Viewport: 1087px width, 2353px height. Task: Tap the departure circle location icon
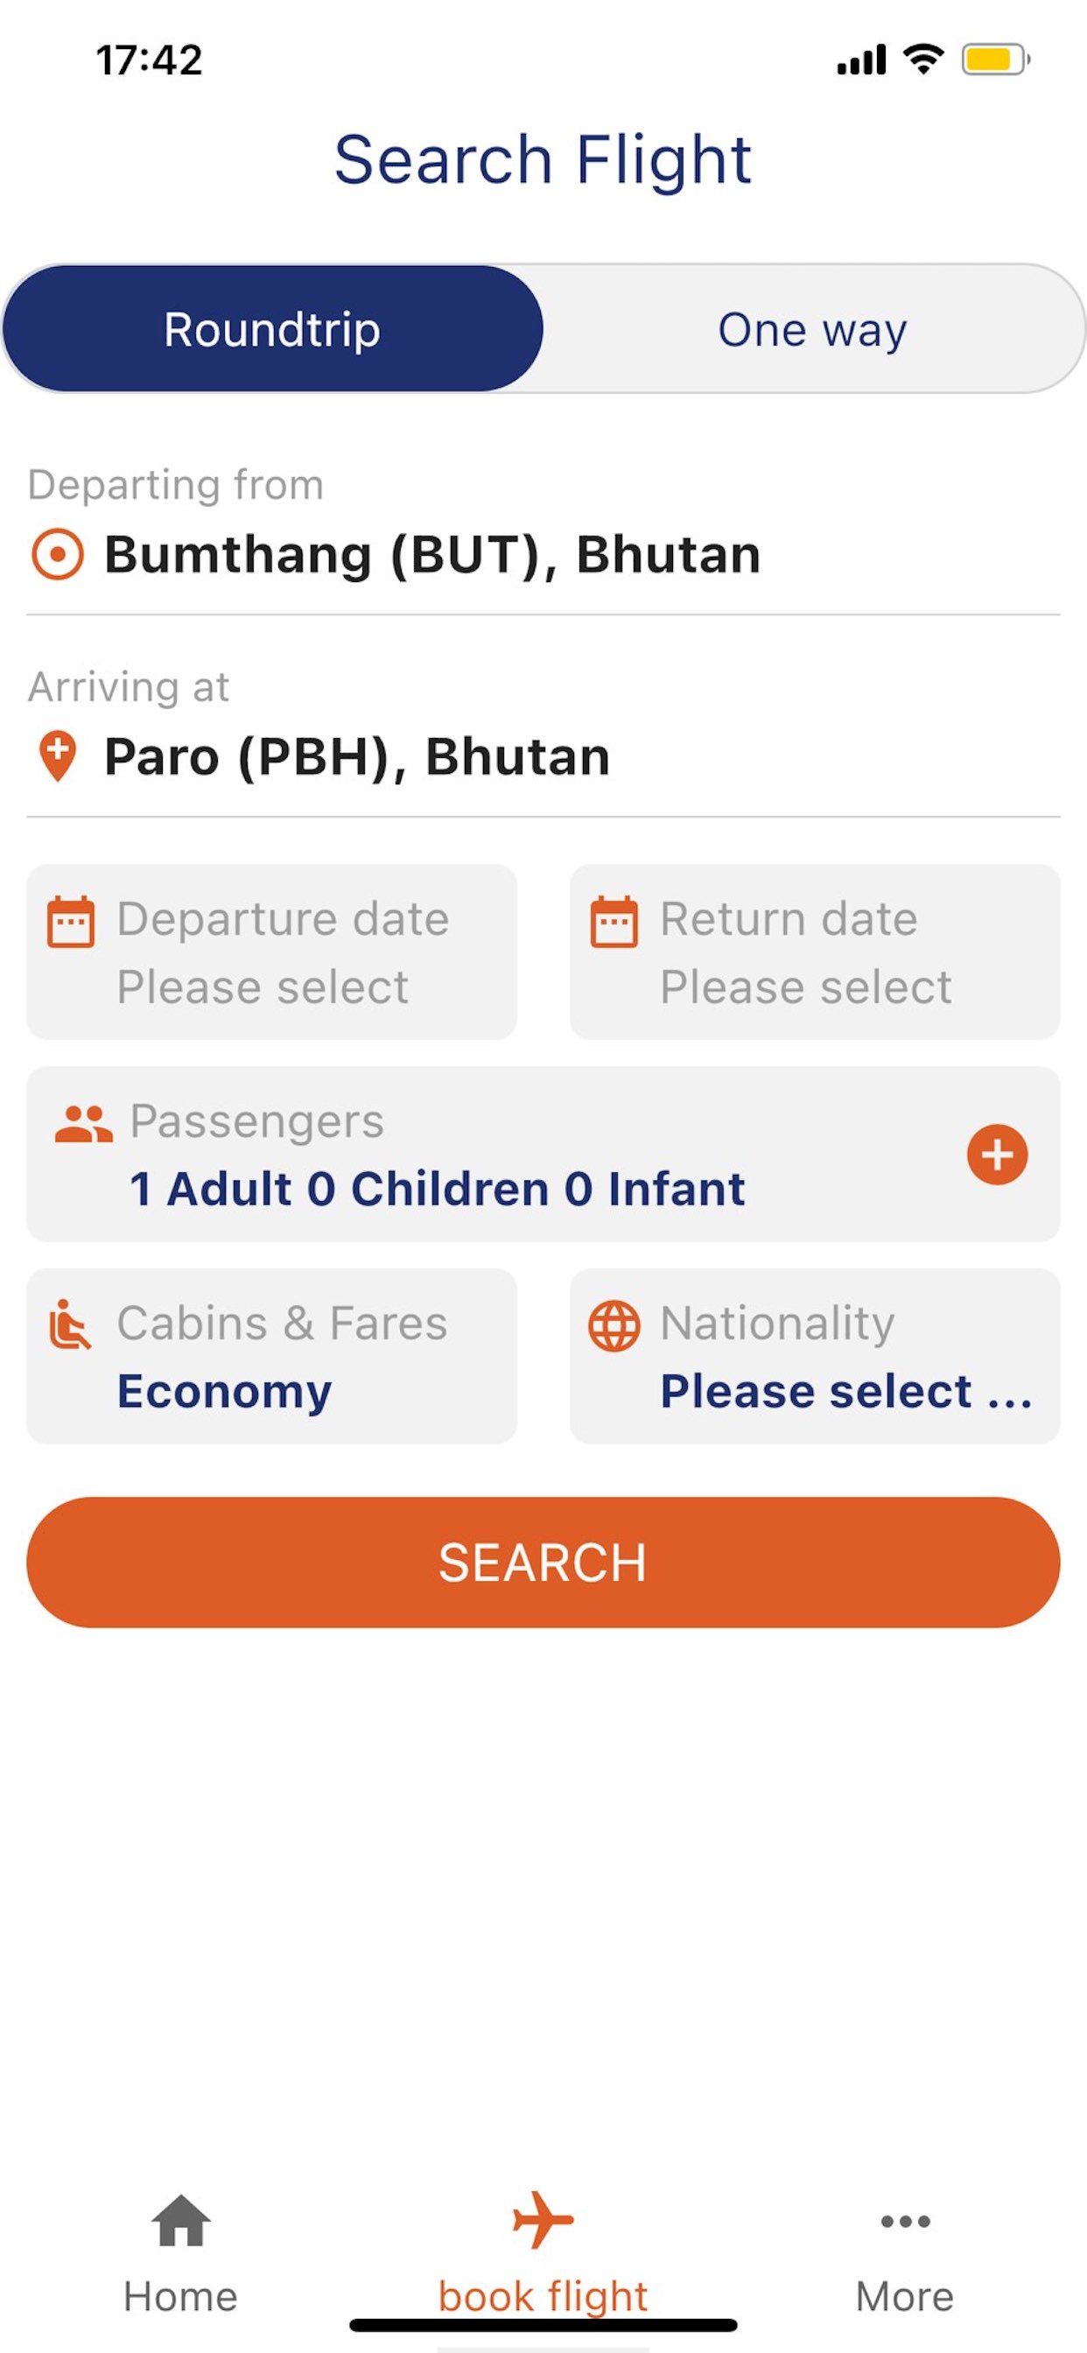(x=58, y=554)
